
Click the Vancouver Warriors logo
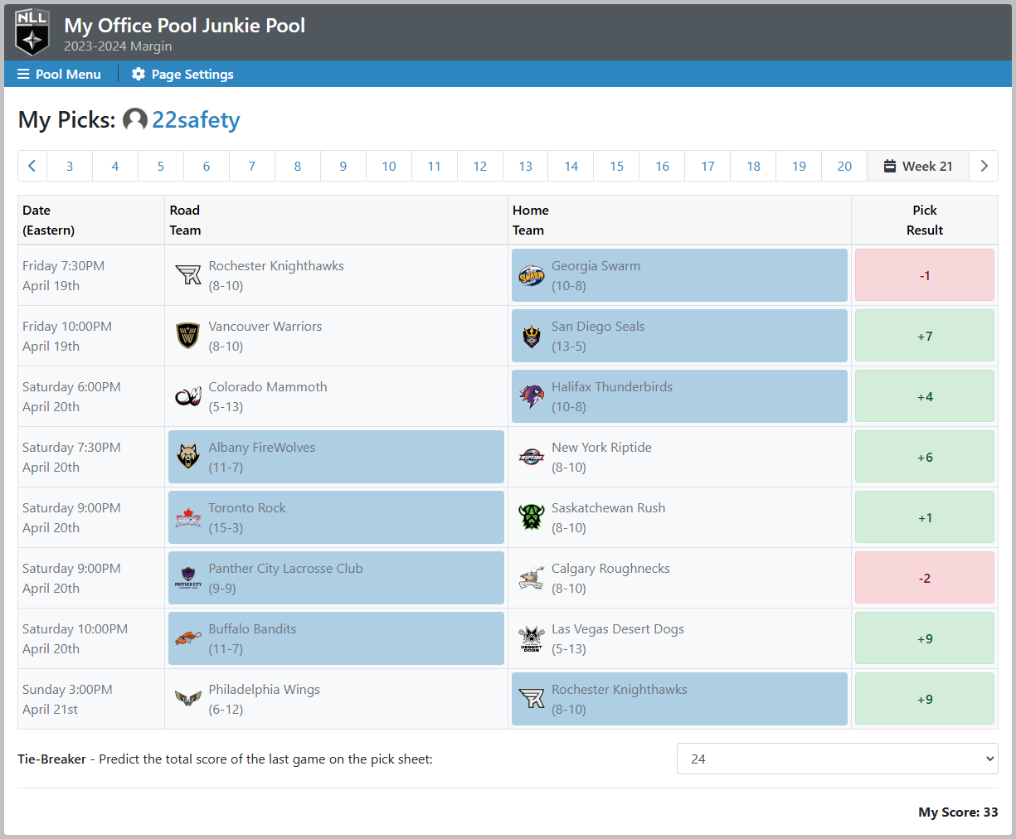coord(188,336)
